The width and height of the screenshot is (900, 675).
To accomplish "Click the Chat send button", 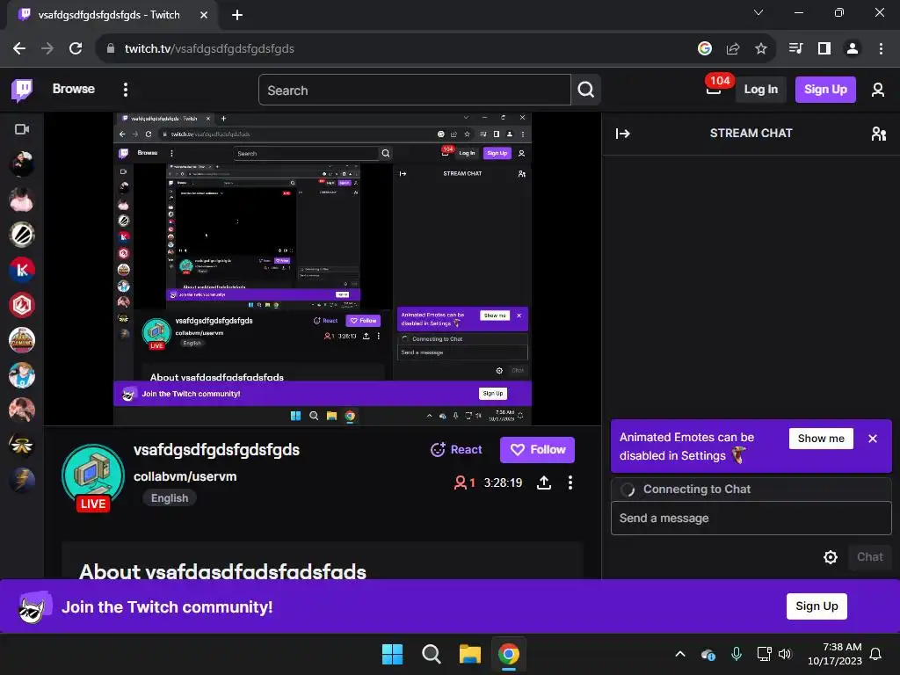I will 869,557.
